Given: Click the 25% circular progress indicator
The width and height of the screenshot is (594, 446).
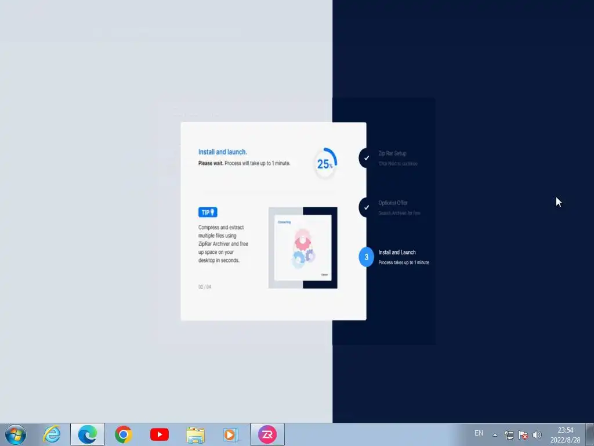Looking at the screenshot, I should tap(325, 163).
